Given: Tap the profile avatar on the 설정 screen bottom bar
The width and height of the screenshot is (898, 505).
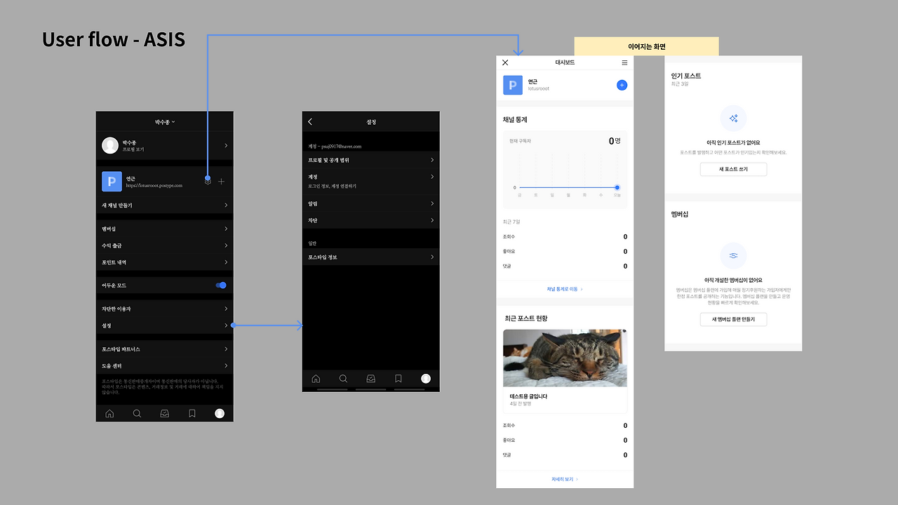Looking at the screenshot, I should pyautogui.click(x=426, y=379).
